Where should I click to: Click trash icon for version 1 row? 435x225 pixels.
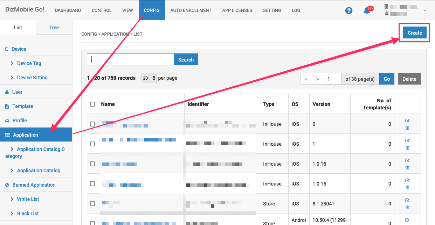407,148
